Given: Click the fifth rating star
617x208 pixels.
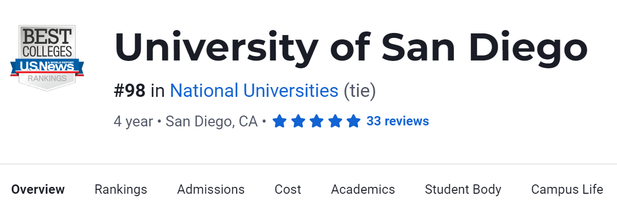Looking at the screenshot, I should [x=353, y=121].
